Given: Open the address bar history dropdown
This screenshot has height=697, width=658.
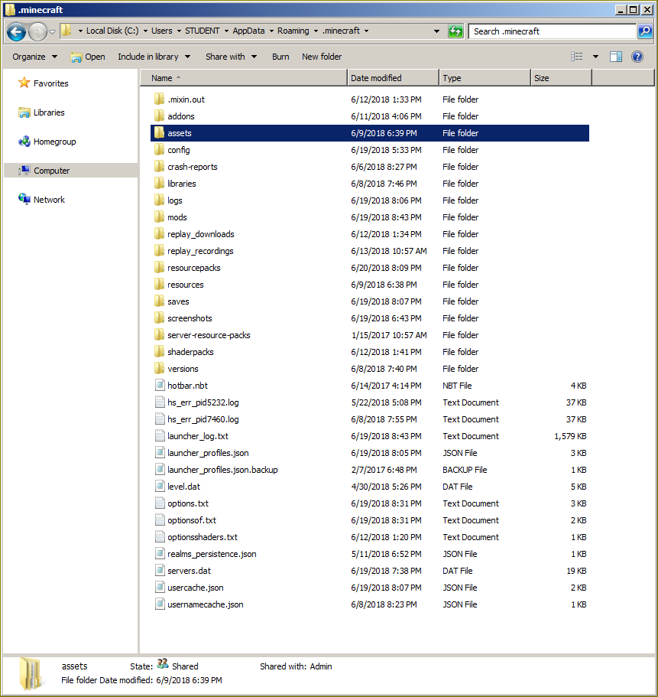Looking at the screenshot, I should coord(436,31).
